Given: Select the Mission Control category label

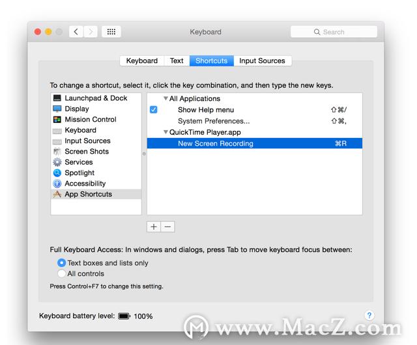Looking at the screenshot, I should [x=91, y=119].
